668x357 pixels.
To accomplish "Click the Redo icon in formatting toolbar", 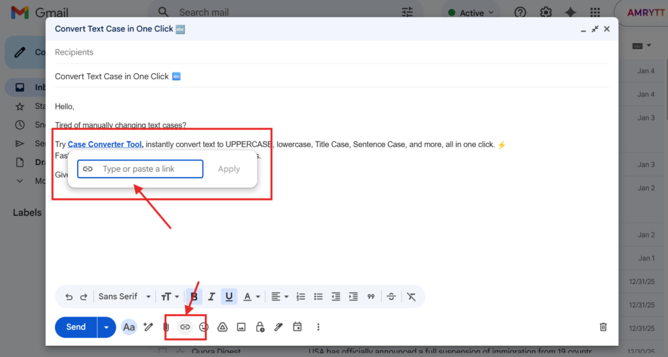I will [84, 297].
